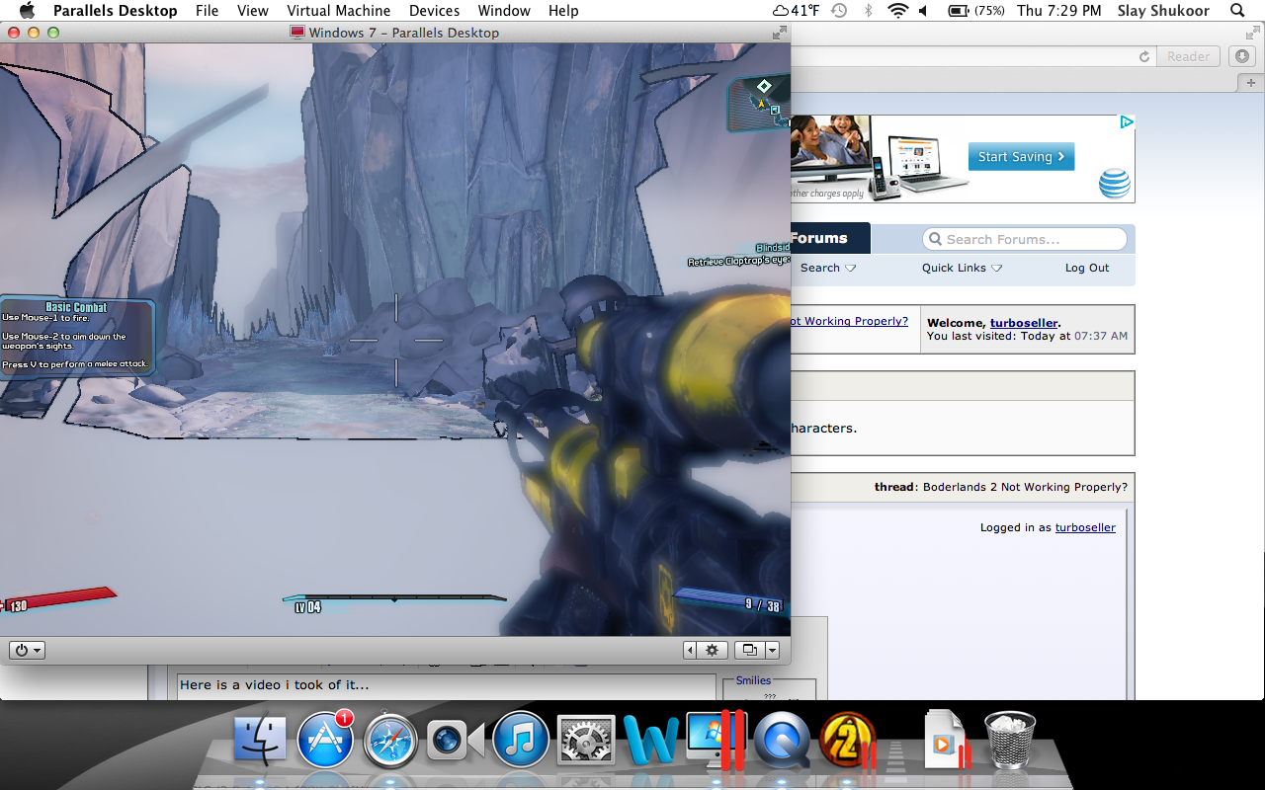Viewport: 1265px width, 790px height.
Task: Open the View menu
Action: click(x=253, y=11)
